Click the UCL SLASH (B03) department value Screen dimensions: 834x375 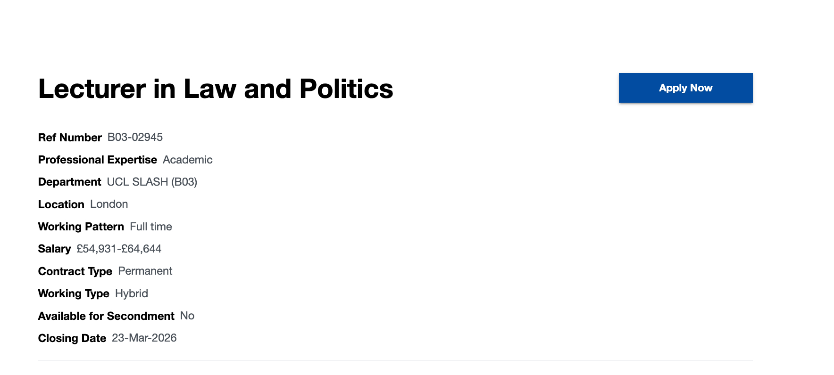tap(152, 182)
